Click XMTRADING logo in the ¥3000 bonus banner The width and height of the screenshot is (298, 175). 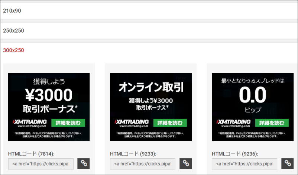(x=30, y=123)
